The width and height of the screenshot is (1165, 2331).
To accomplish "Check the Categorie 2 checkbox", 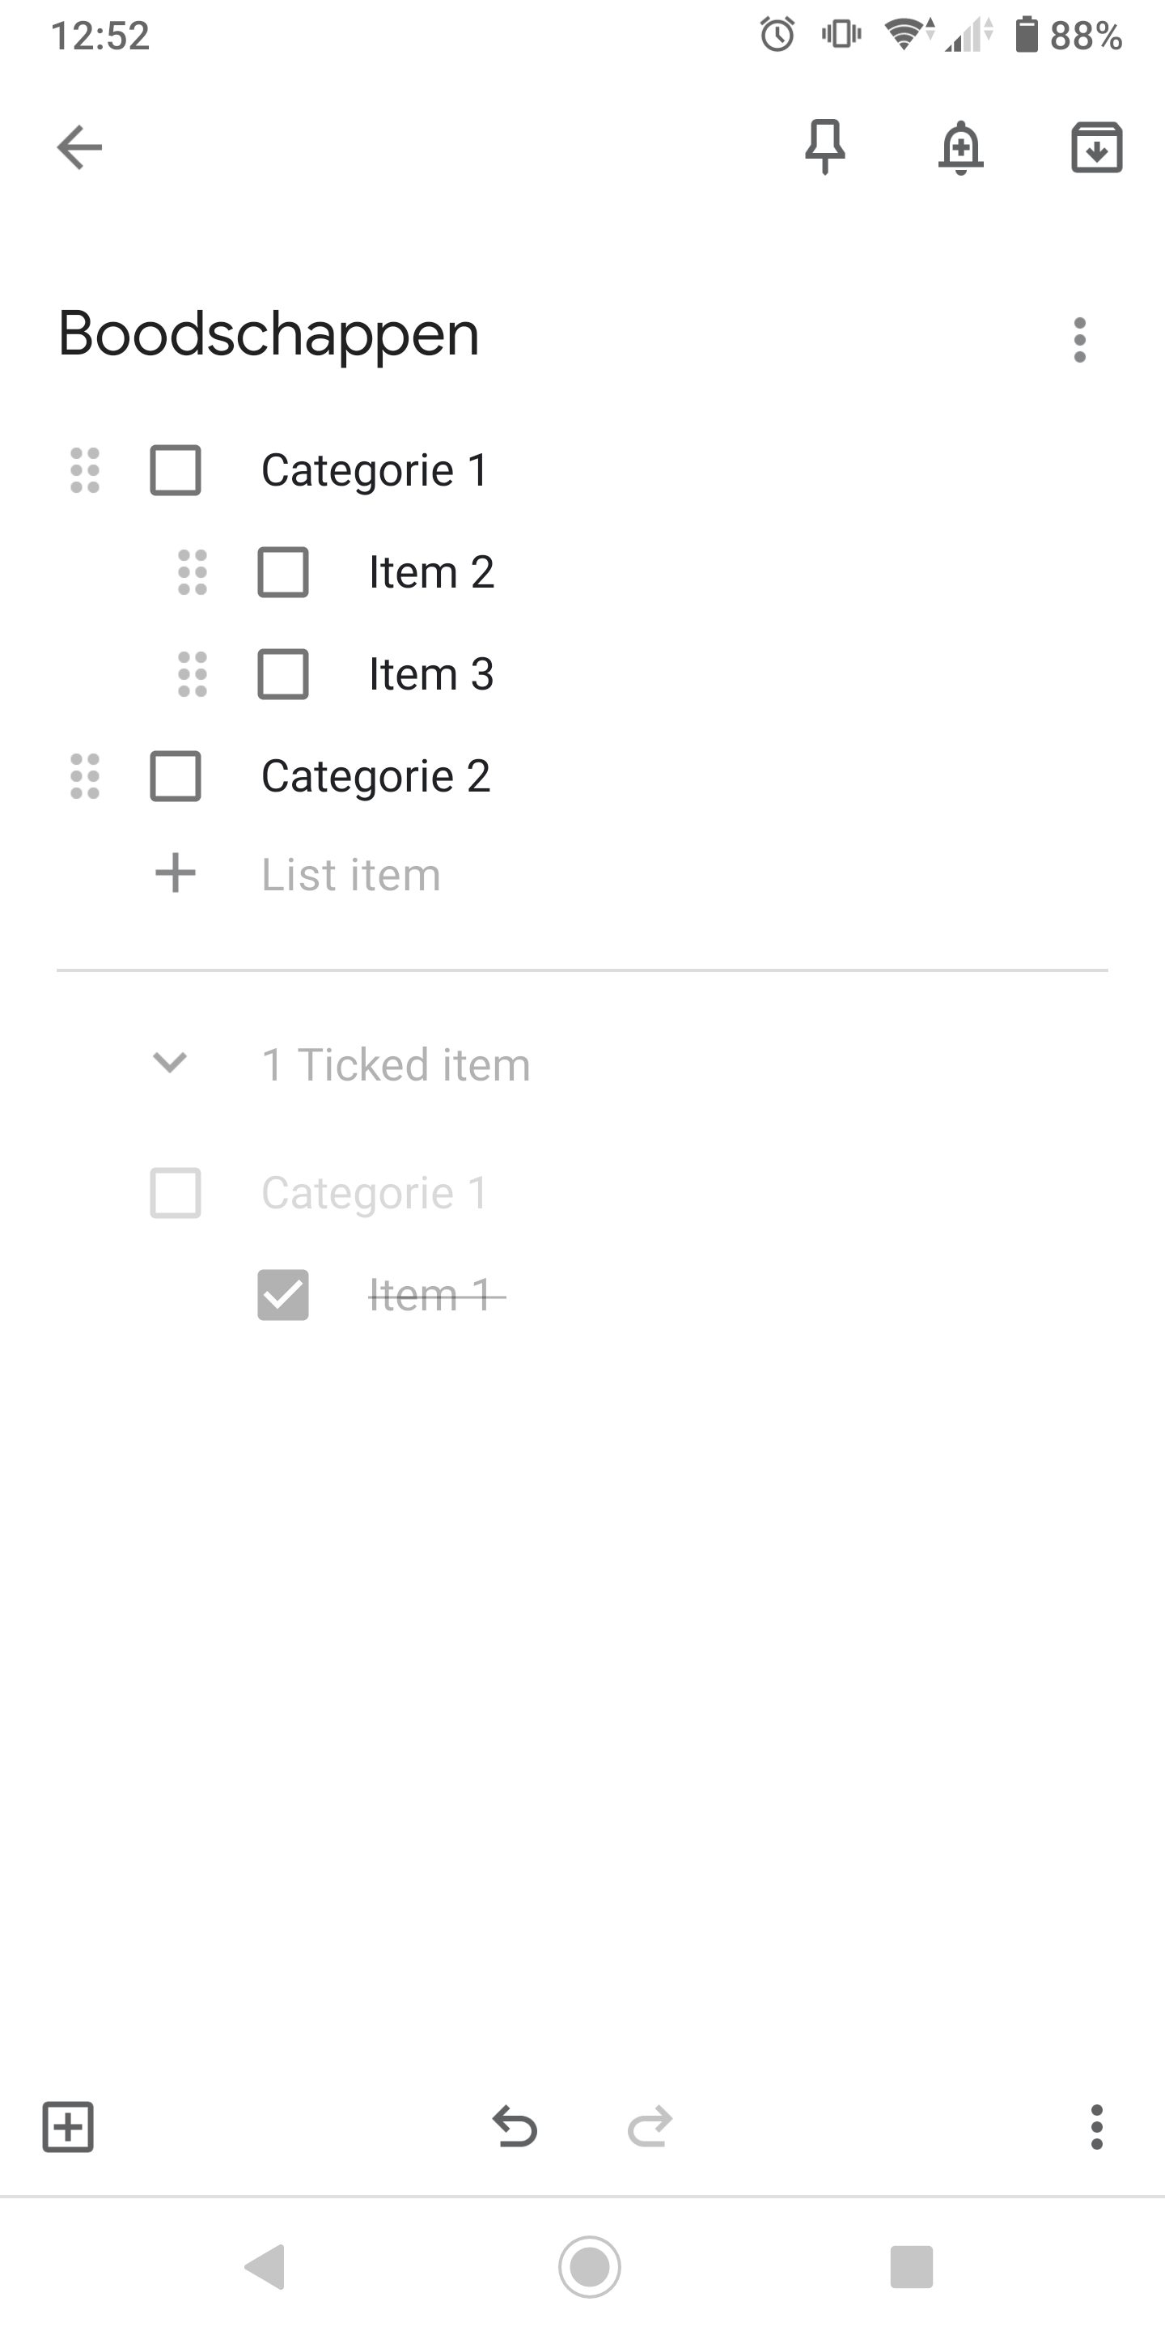I will [x=176, y=776].
